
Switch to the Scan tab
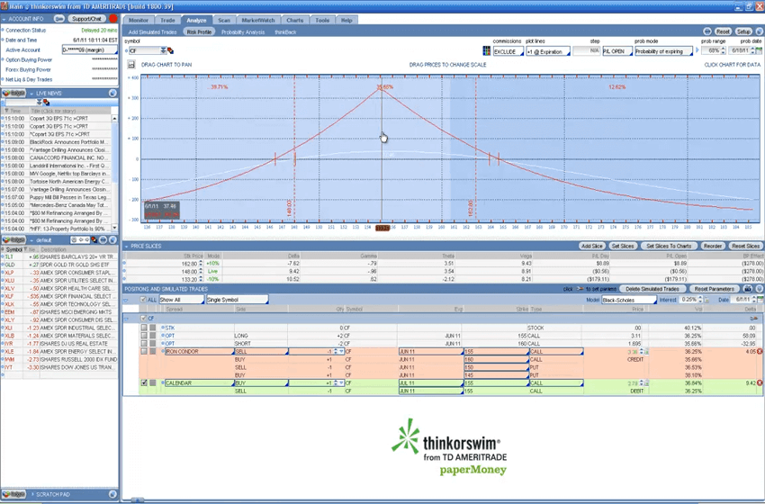[x=224, y=21]
